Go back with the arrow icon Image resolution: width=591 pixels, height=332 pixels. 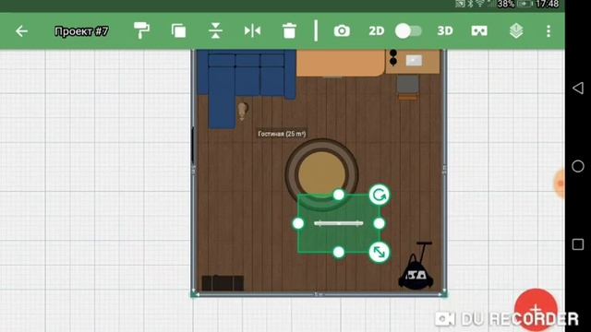click(x=21, y=30)
